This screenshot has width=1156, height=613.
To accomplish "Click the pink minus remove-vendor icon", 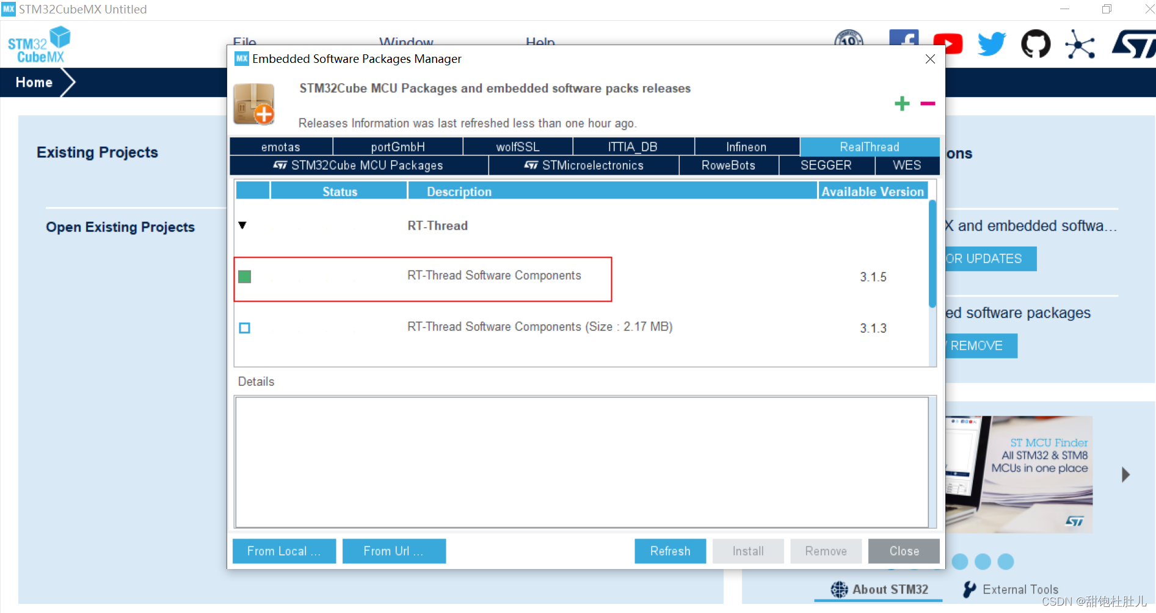I will pos(928,104).
